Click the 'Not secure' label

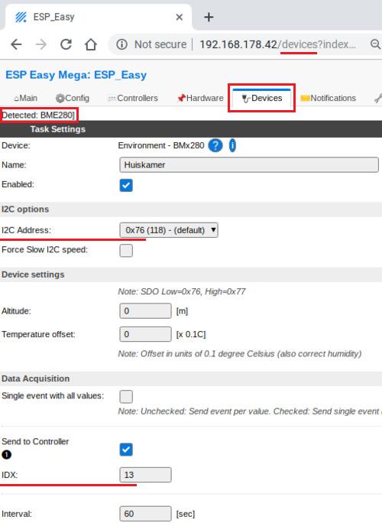tap(160, 44)
